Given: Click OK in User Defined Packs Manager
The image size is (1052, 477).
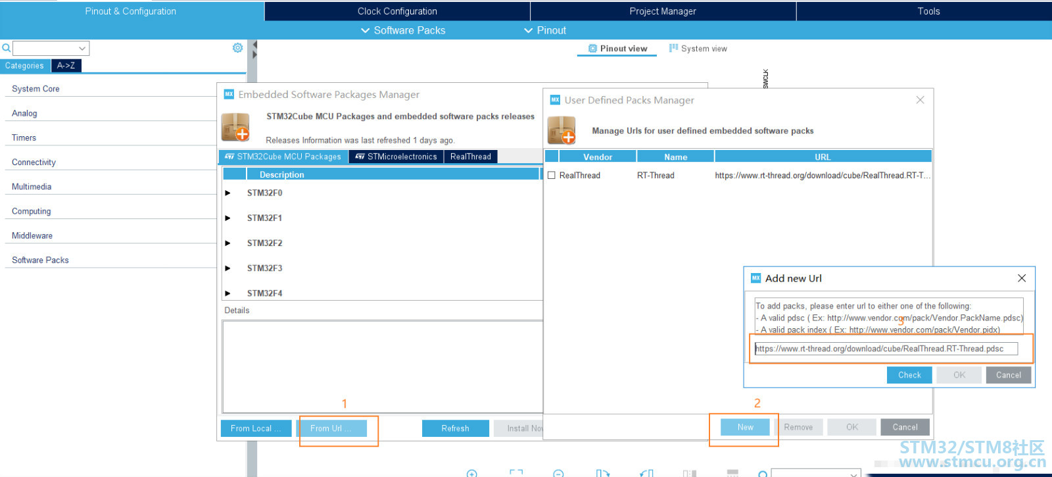Looking at the screenshot, I should click(x=852, y=427).
